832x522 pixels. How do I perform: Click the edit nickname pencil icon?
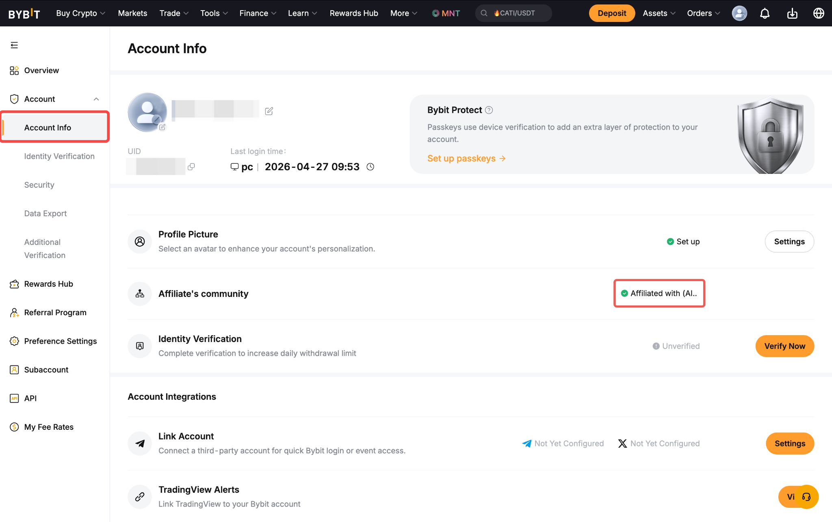point(269,111)
